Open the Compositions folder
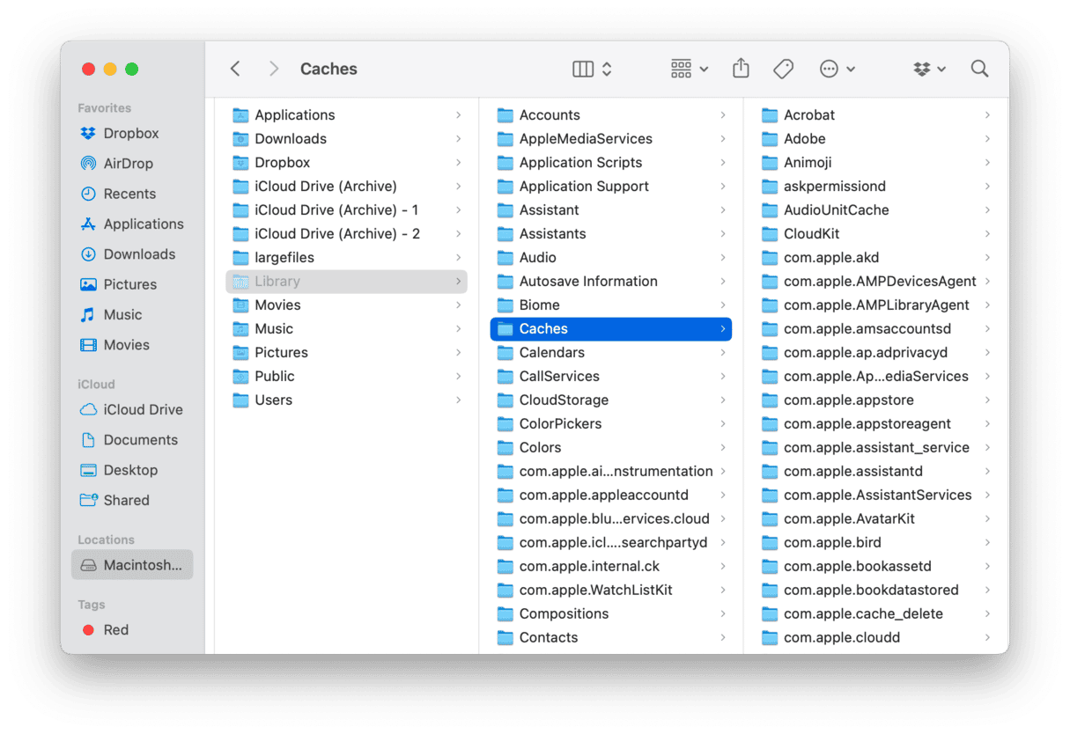The width and height of the screenshot is (1070, 734). tap(611, 614)
